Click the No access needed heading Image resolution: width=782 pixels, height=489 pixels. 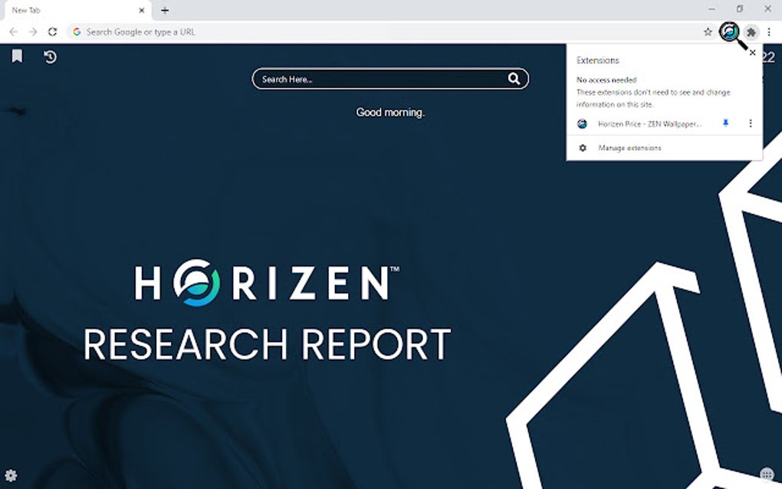tap(606, 80)
